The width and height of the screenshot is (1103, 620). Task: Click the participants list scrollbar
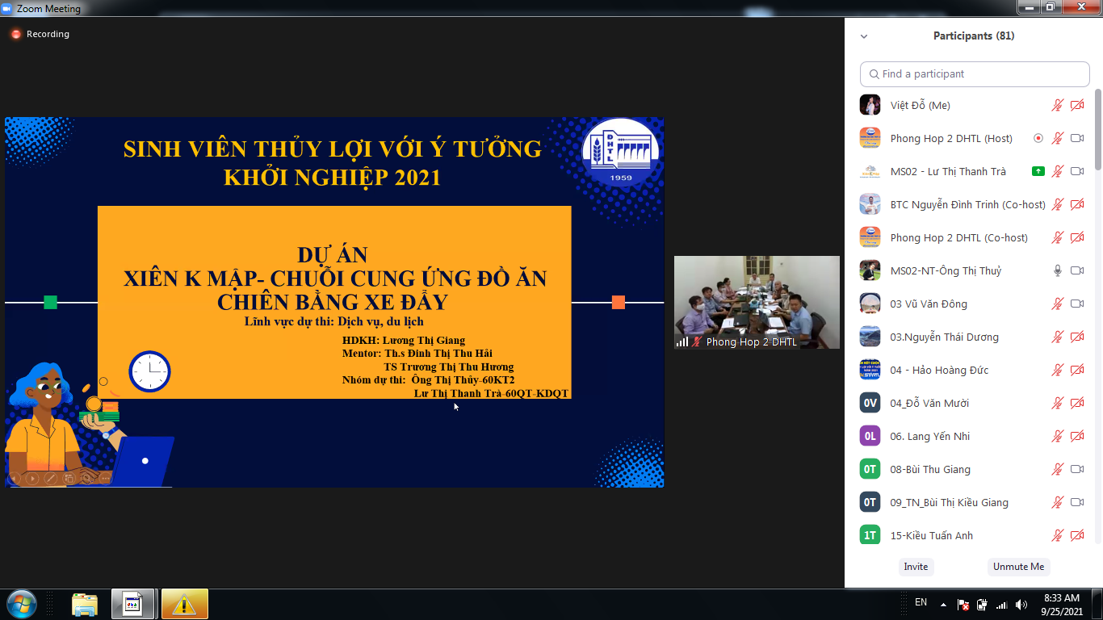tap(1097, 129)
